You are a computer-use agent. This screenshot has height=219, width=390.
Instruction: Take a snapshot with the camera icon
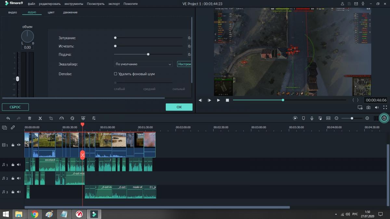click(369, 107)
